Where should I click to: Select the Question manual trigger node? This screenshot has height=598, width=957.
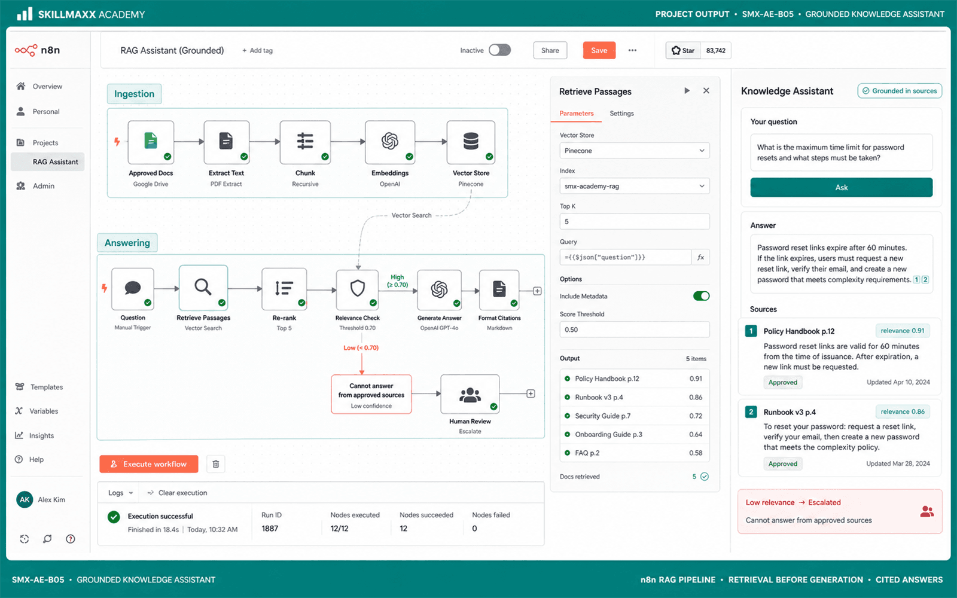[x=133, y=289]
